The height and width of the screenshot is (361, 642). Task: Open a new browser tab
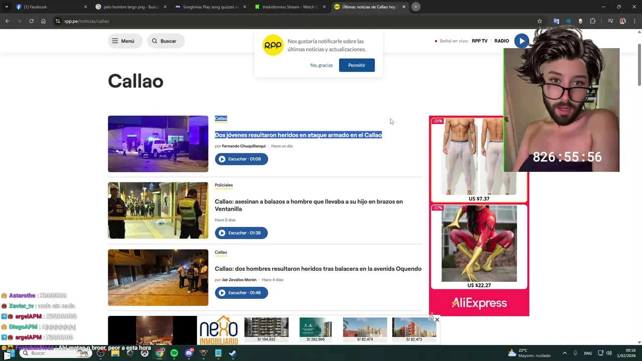[416, 7]
